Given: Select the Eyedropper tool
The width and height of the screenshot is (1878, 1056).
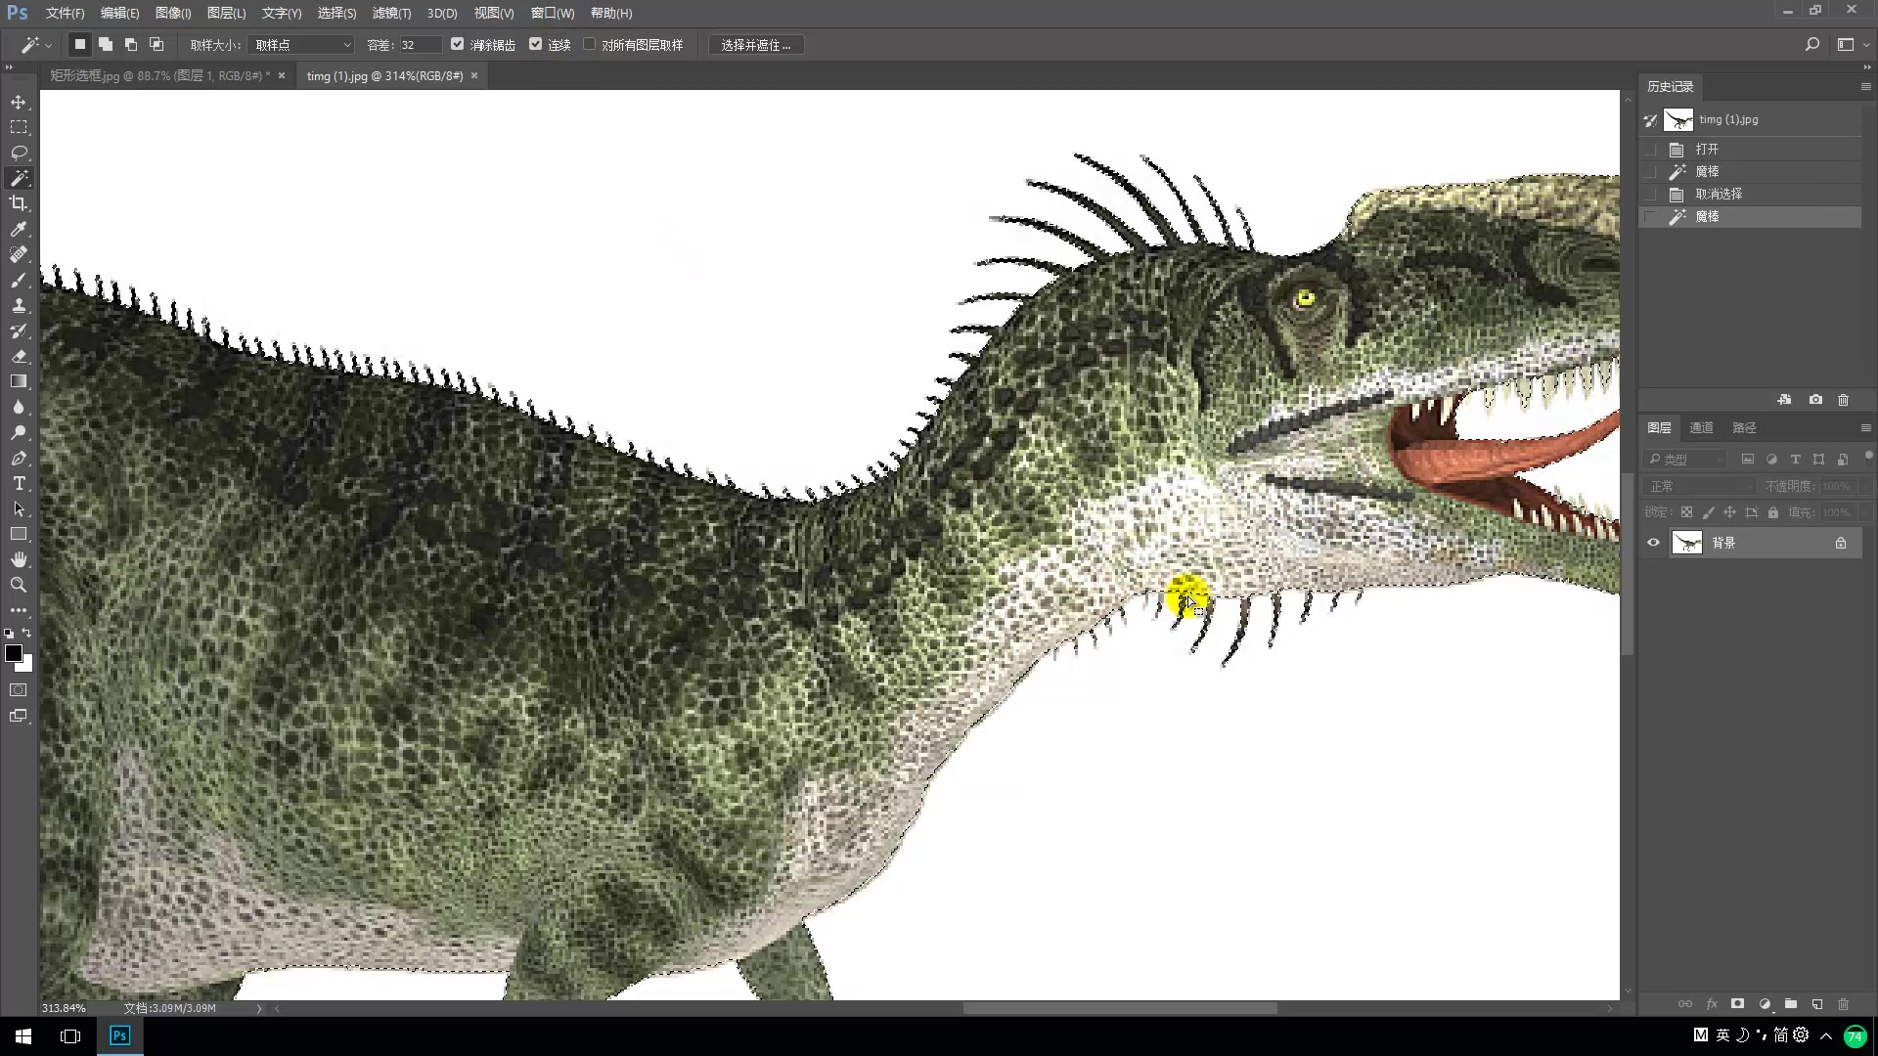Looking at the screenshot, I should click(19, 229).
